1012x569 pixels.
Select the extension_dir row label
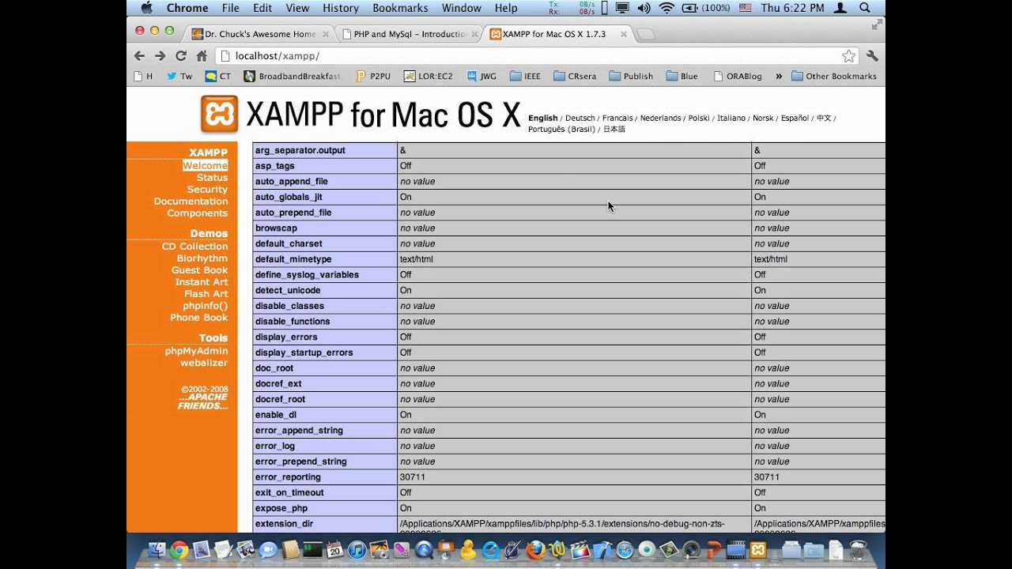pyautogui.click(x=284, y=524)
